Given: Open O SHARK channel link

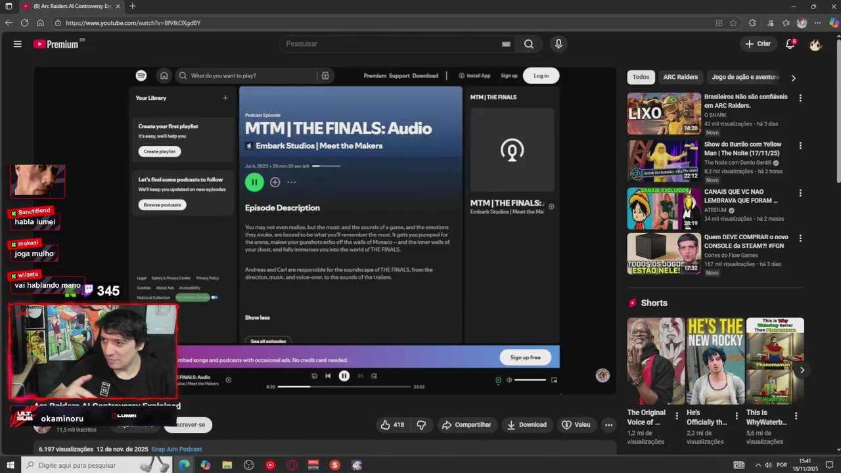Looking at the screenshot, I should click(716, 114).
